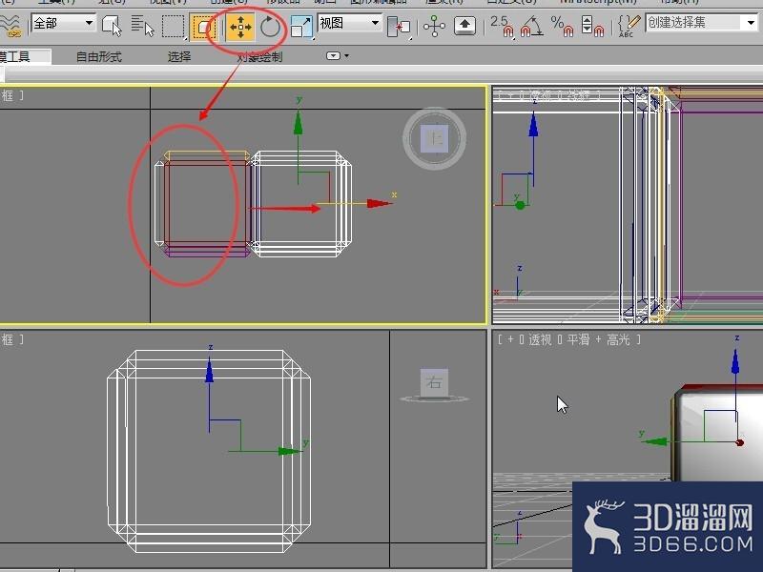
Task: Click Use Pivot Point Center icon
Action: click(x=399, y=27)
